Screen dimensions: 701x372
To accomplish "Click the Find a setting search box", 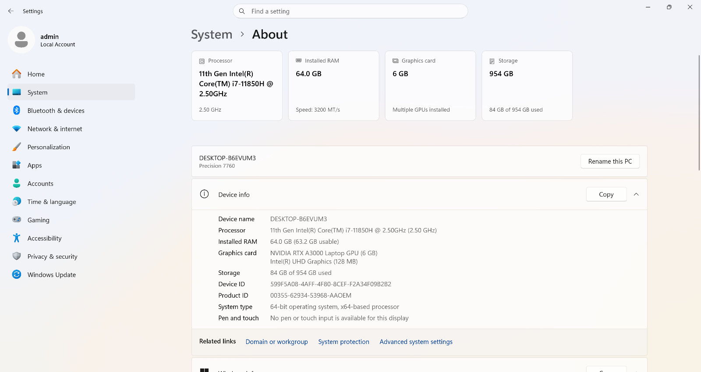I will (350, 11).
